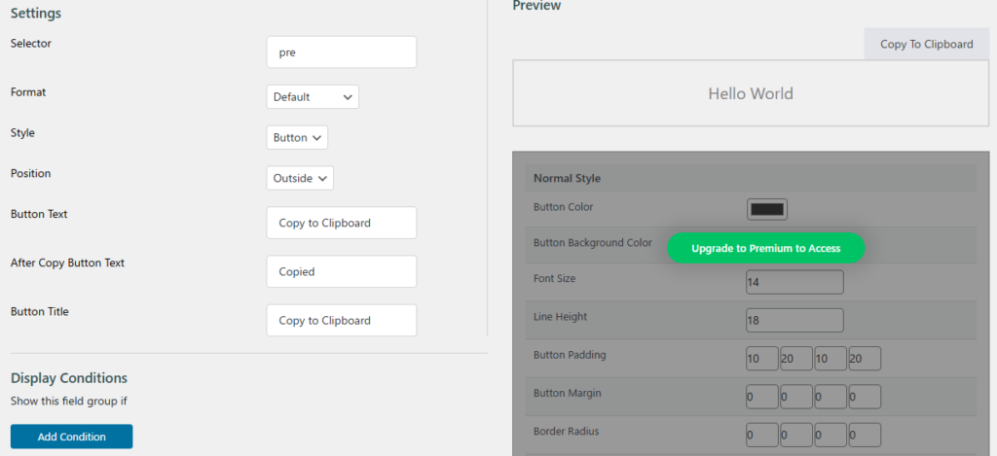Click the Hello World preview box
The image size is (997, 456).
[751, 94]
